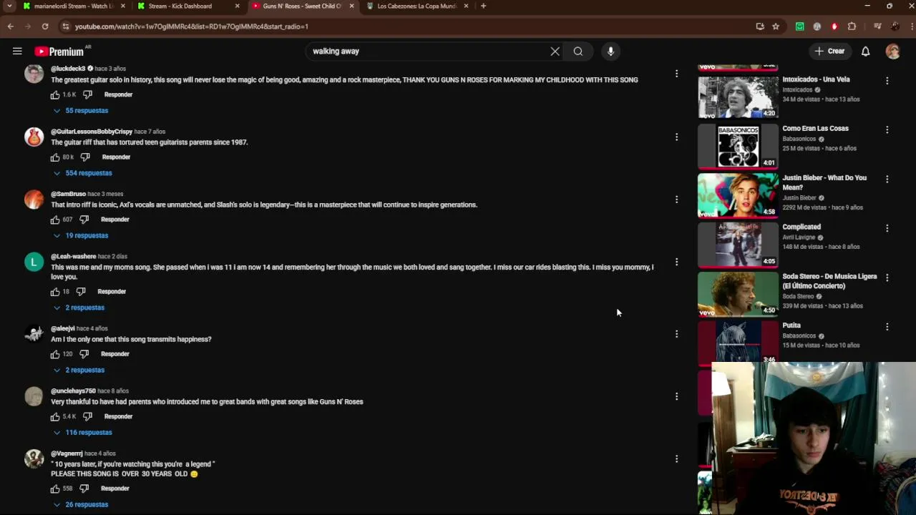Open Intoxicados - Una Vela thumbnail
Image resolution: width=916 pixels, height=515 pixels.
[738, 97]
